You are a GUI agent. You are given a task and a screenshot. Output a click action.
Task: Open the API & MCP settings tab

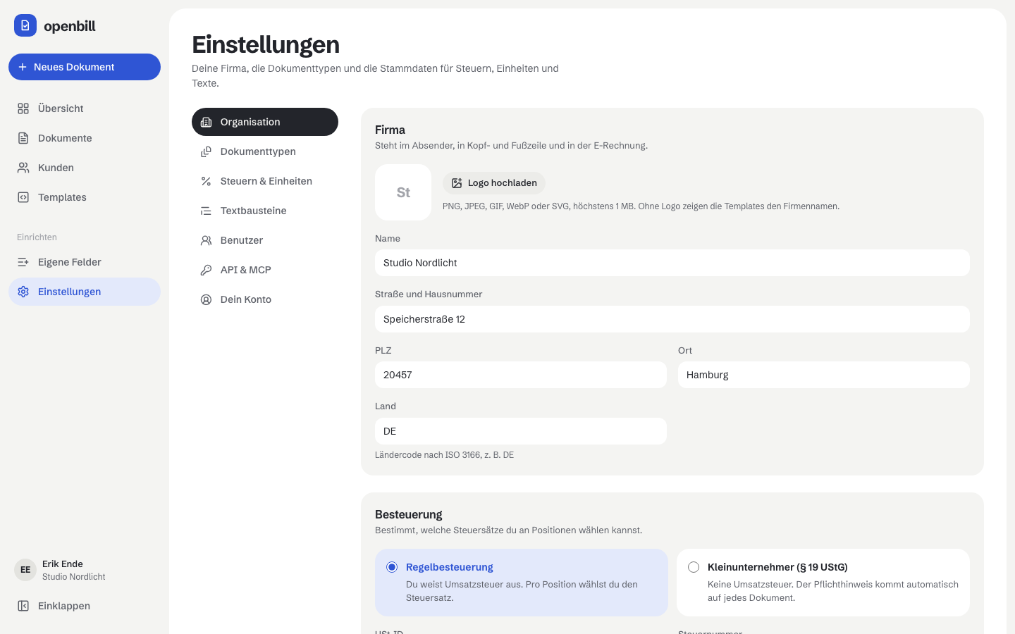click(265, 270)
